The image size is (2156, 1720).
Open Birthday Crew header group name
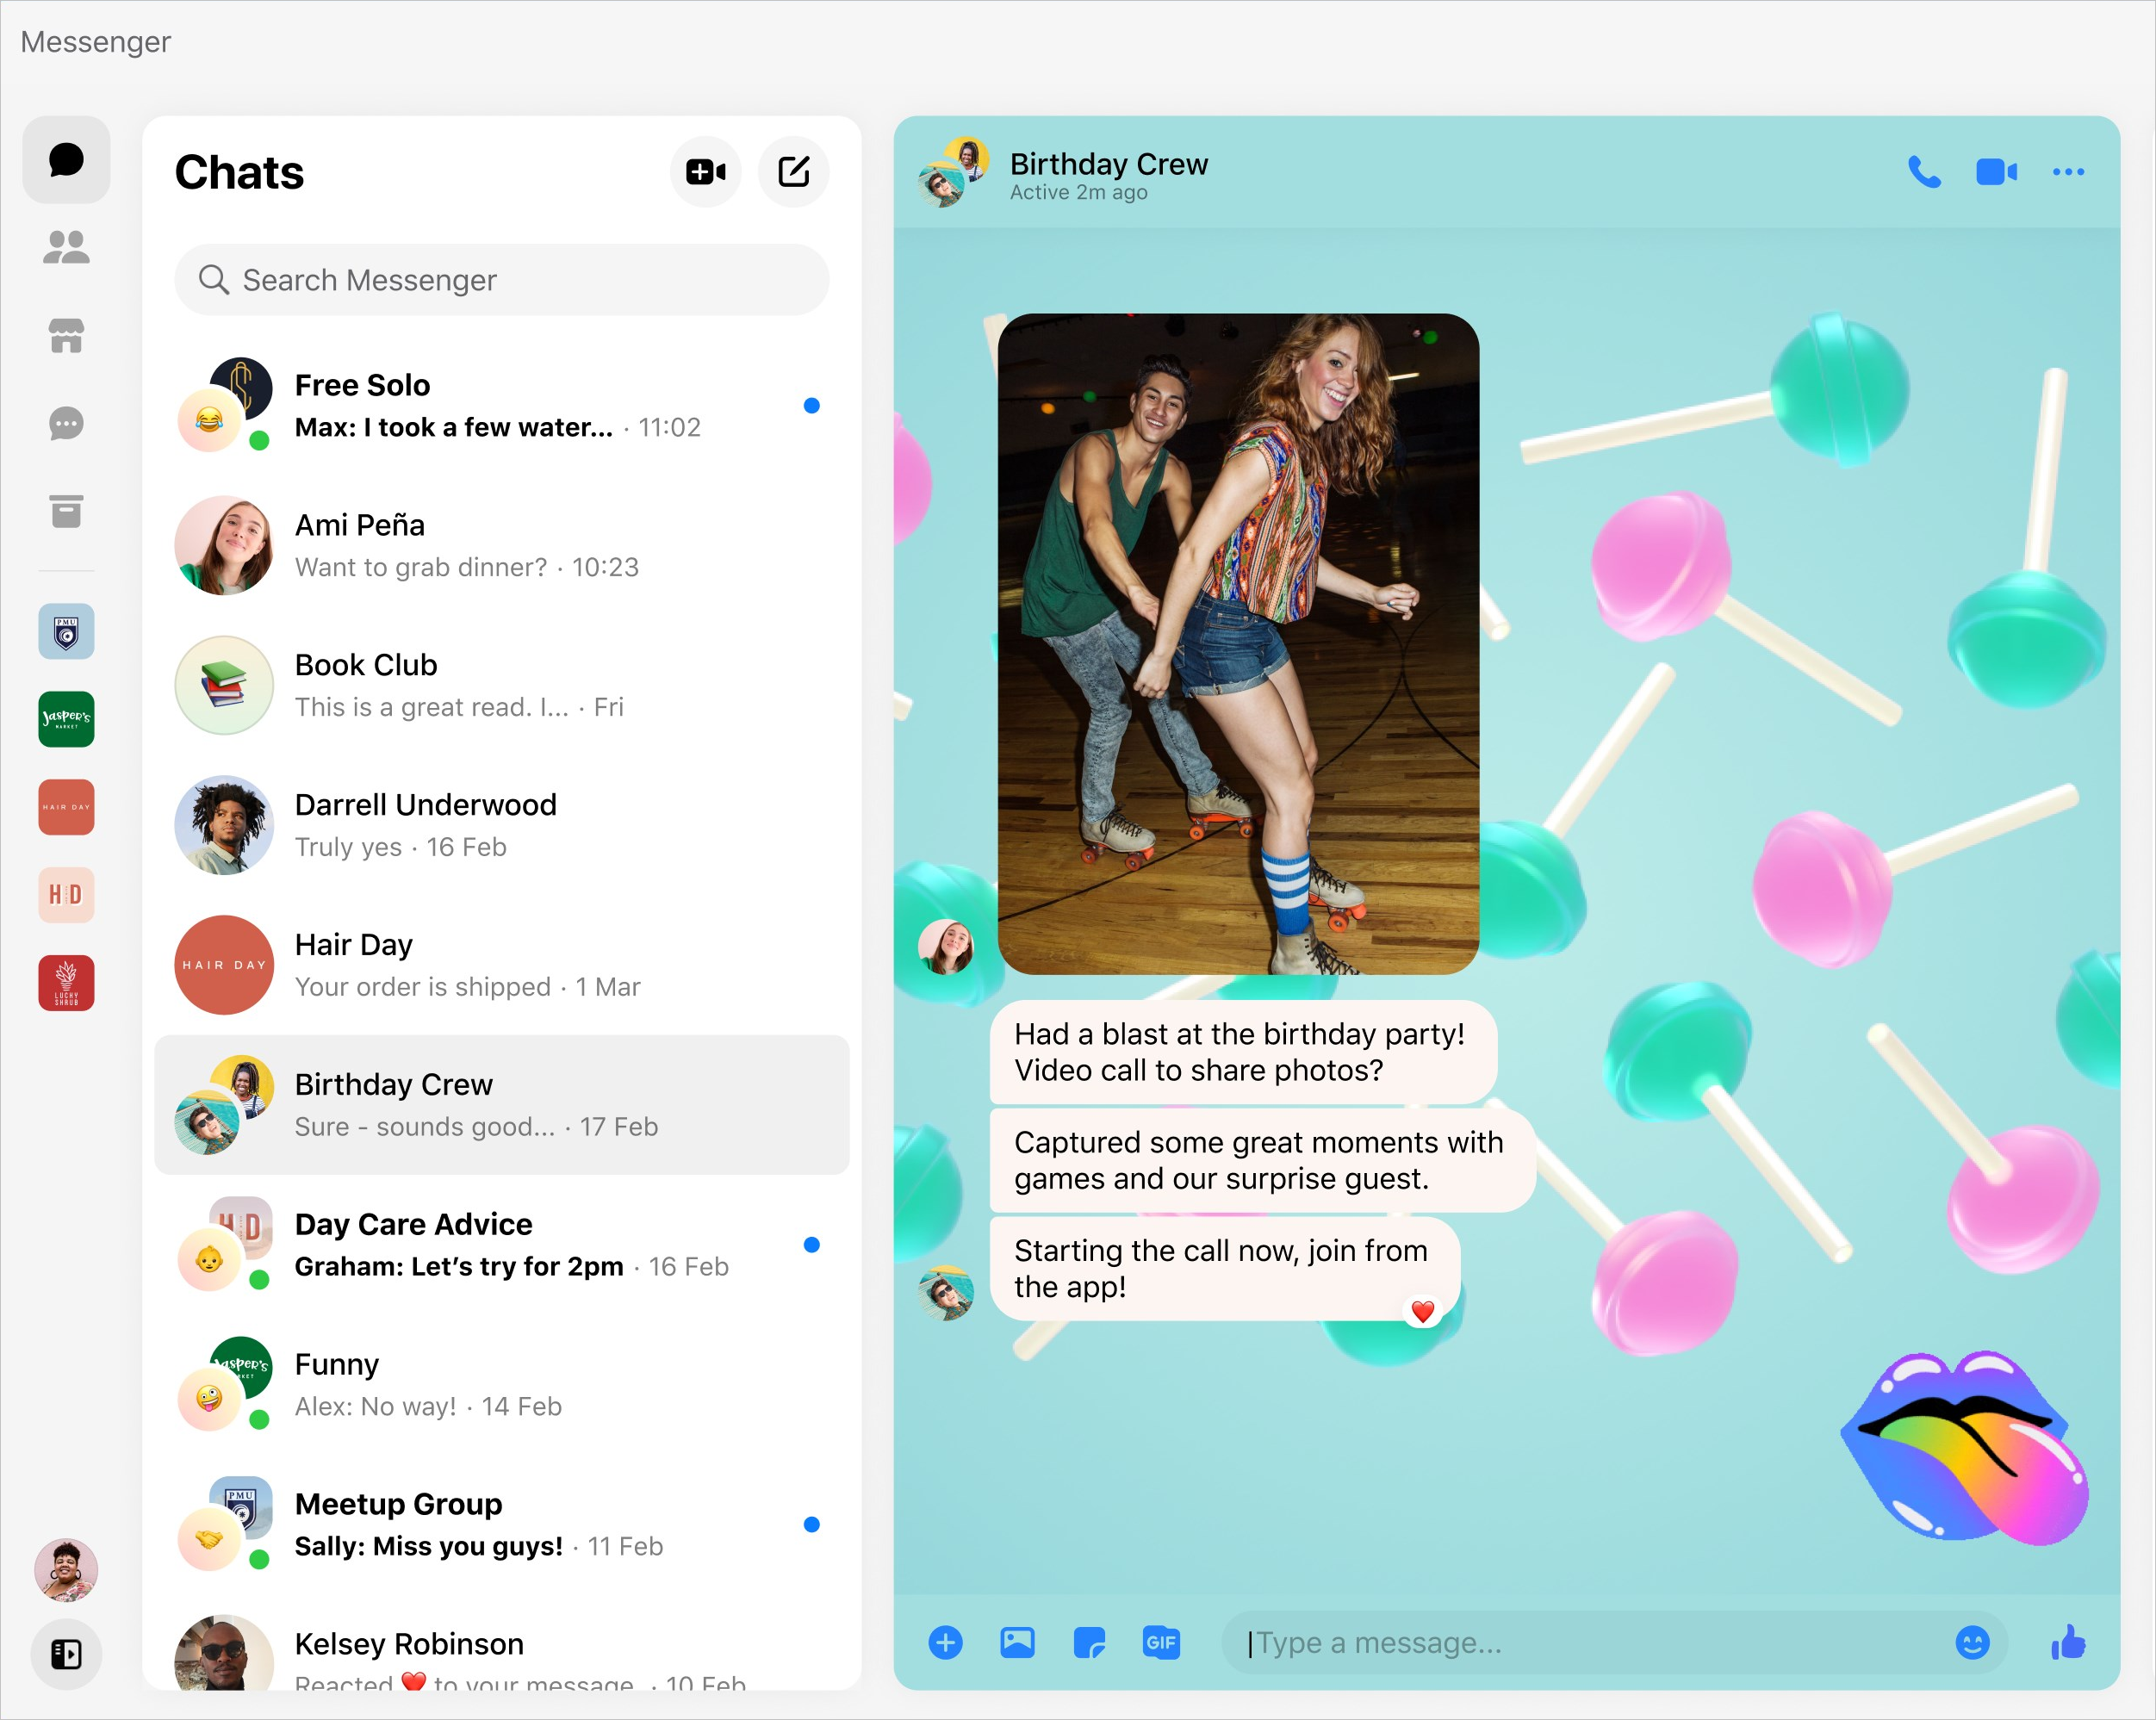(x=1108, y=164)
